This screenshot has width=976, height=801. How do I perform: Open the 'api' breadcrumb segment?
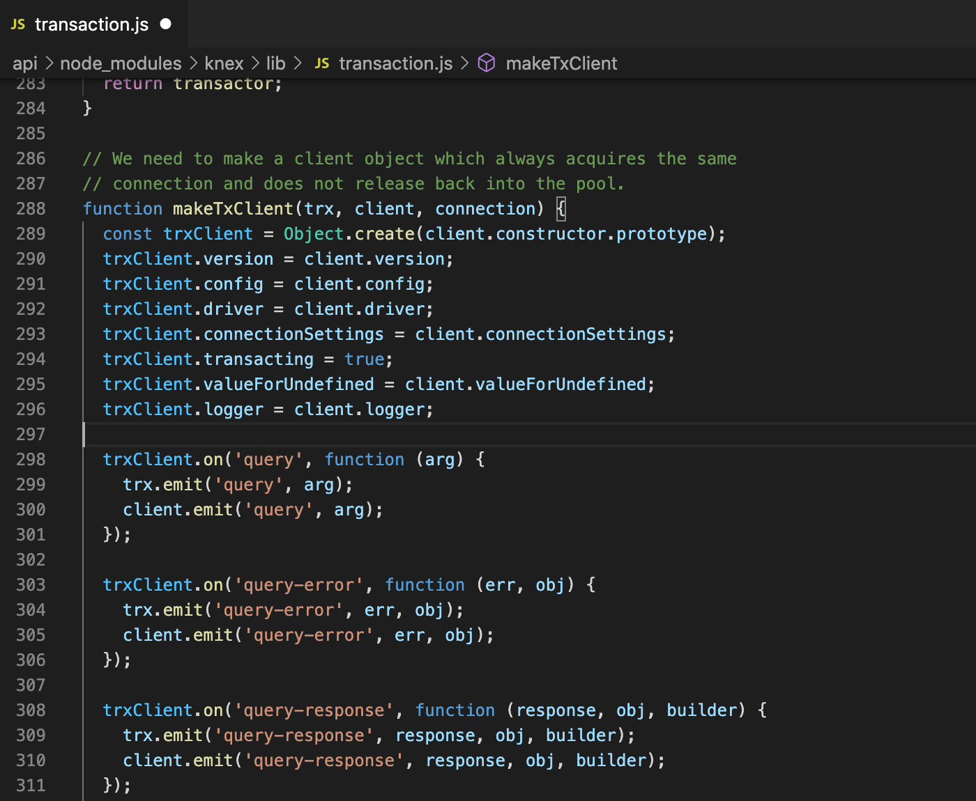click(25, 63)
